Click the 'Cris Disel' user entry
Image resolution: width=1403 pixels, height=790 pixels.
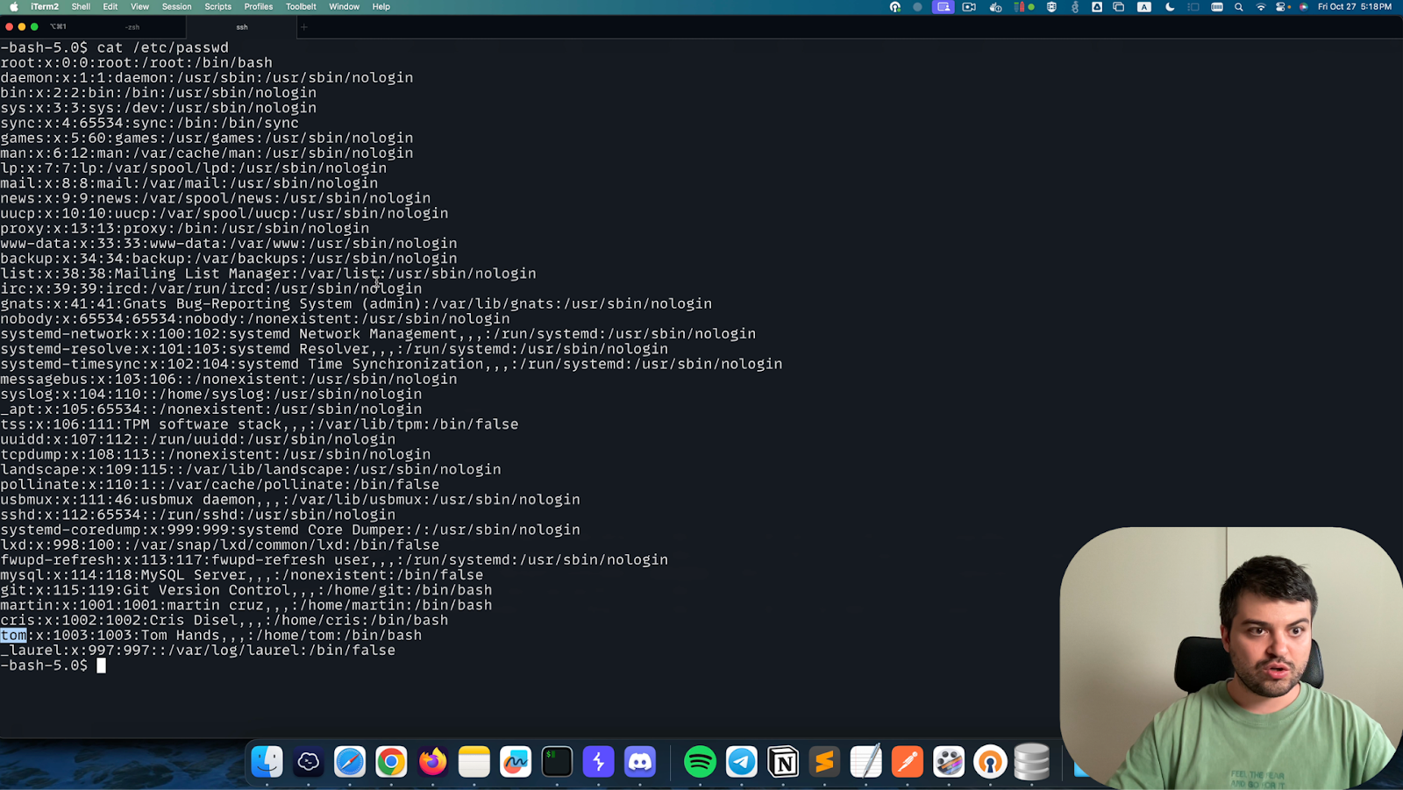[224, 620]
